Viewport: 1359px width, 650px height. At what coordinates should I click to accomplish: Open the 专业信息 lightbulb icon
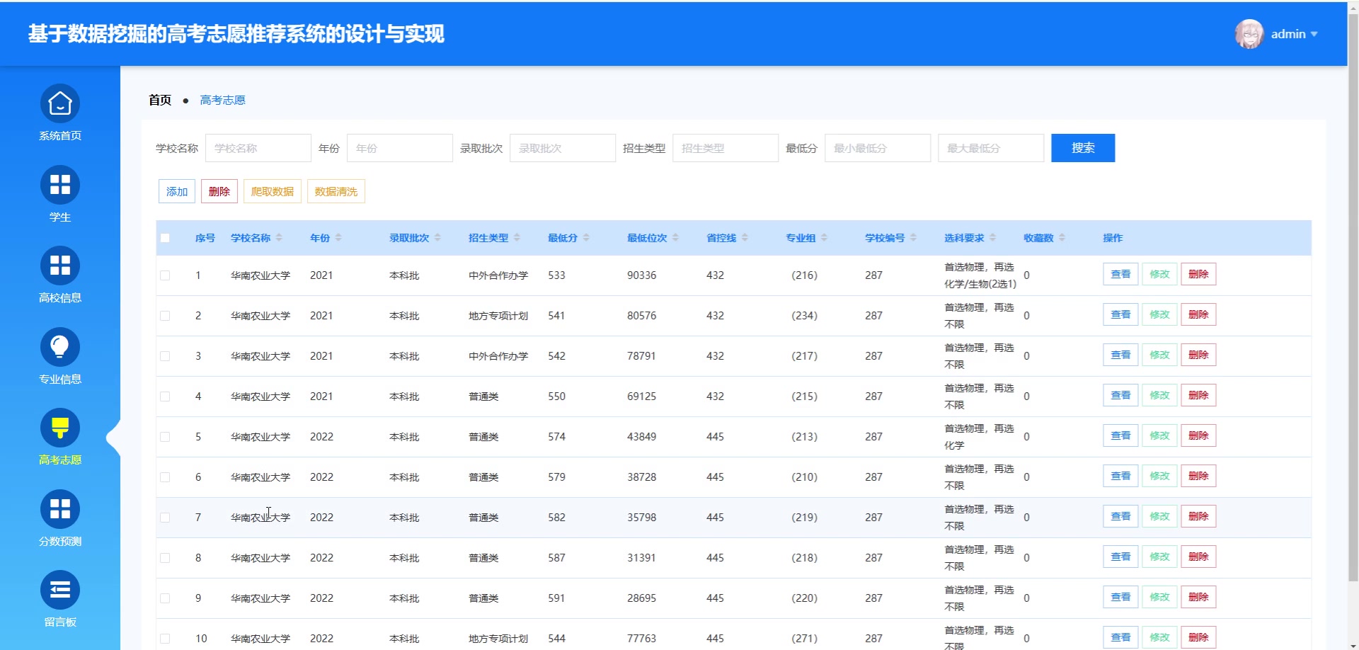[x=60, y=347]
